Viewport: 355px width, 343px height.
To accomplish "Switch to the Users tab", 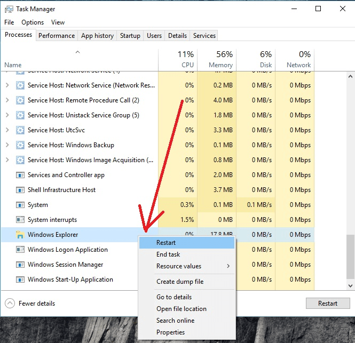I will pos(154,36).
